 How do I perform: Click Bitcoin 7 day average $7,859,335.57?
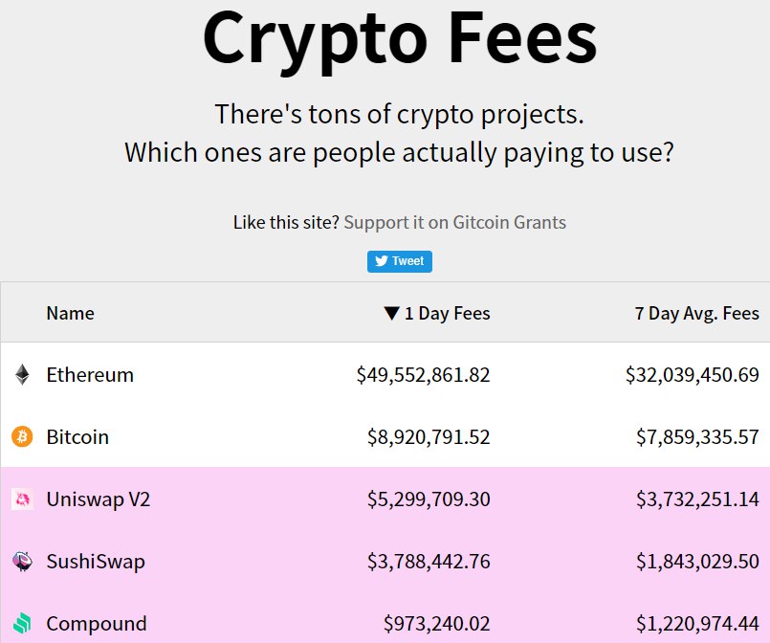[698, 437]
